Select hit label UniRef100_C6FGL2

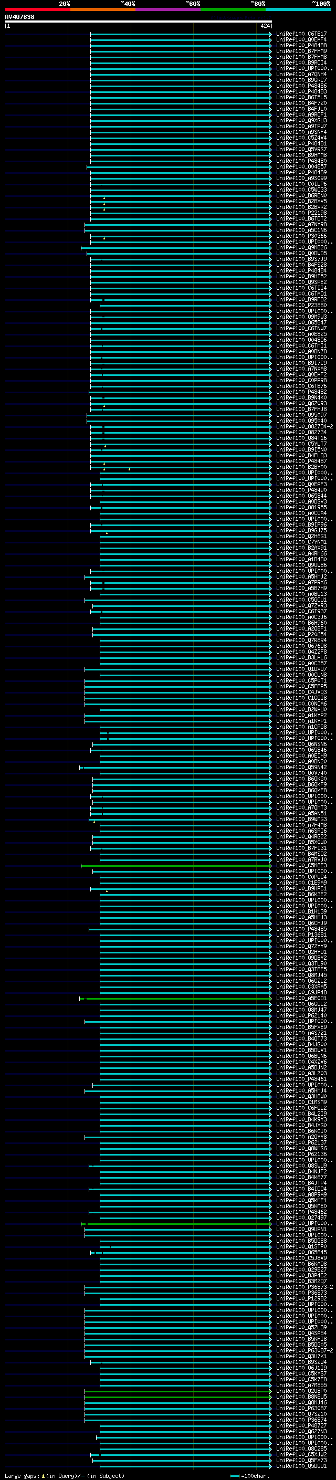coord(301,1108)
